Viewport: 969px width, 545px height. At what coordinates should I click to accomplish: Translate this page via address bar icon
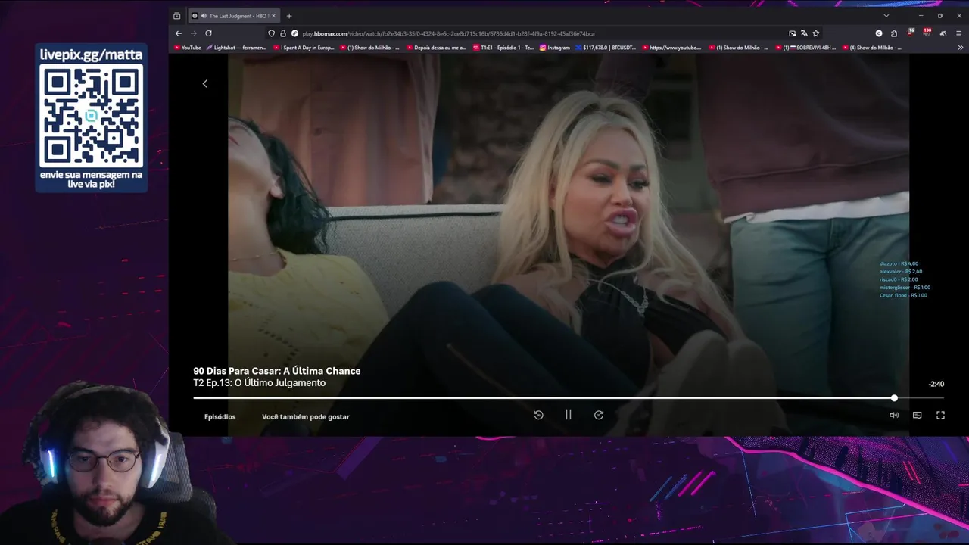[x=804, y=33]
